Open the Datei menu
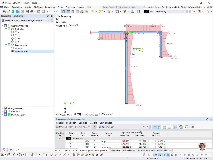The image size is (213, 160). click(7, 7)
